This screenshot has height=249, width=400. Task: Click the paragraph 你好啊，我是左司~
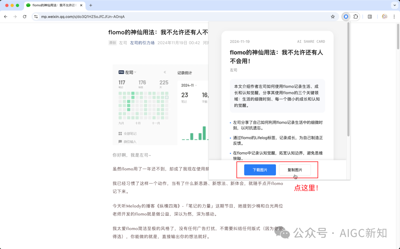131,155
